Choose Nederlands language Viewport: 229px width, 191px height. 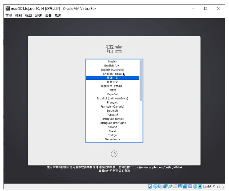coord(112,139)
